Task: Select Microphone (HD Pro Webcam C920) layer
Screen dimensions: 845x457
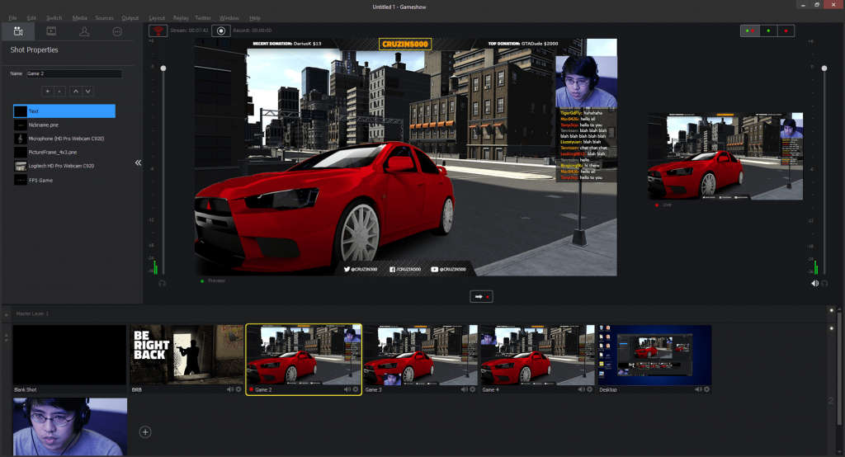Action: click(x=64, y=139)
